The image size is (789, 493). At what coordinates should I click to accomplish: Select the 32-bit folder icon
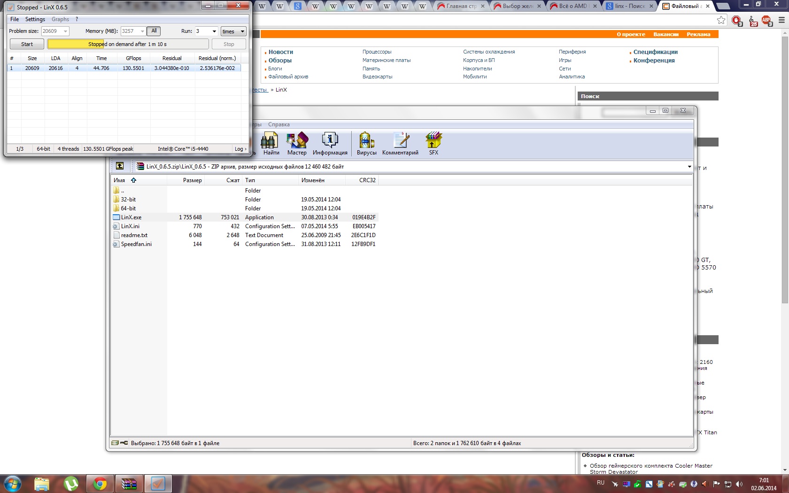tap(116, 200)
